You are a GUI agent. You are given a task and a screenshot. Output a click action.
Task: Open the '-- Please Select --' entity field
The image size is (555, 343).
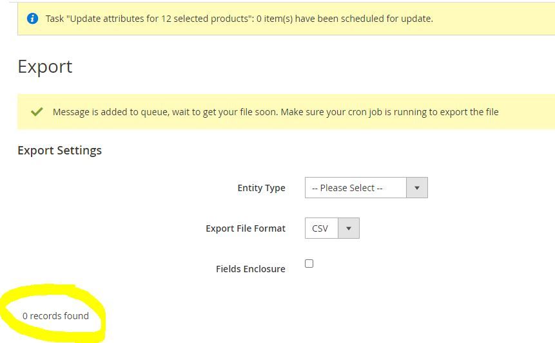click(355, 188)
